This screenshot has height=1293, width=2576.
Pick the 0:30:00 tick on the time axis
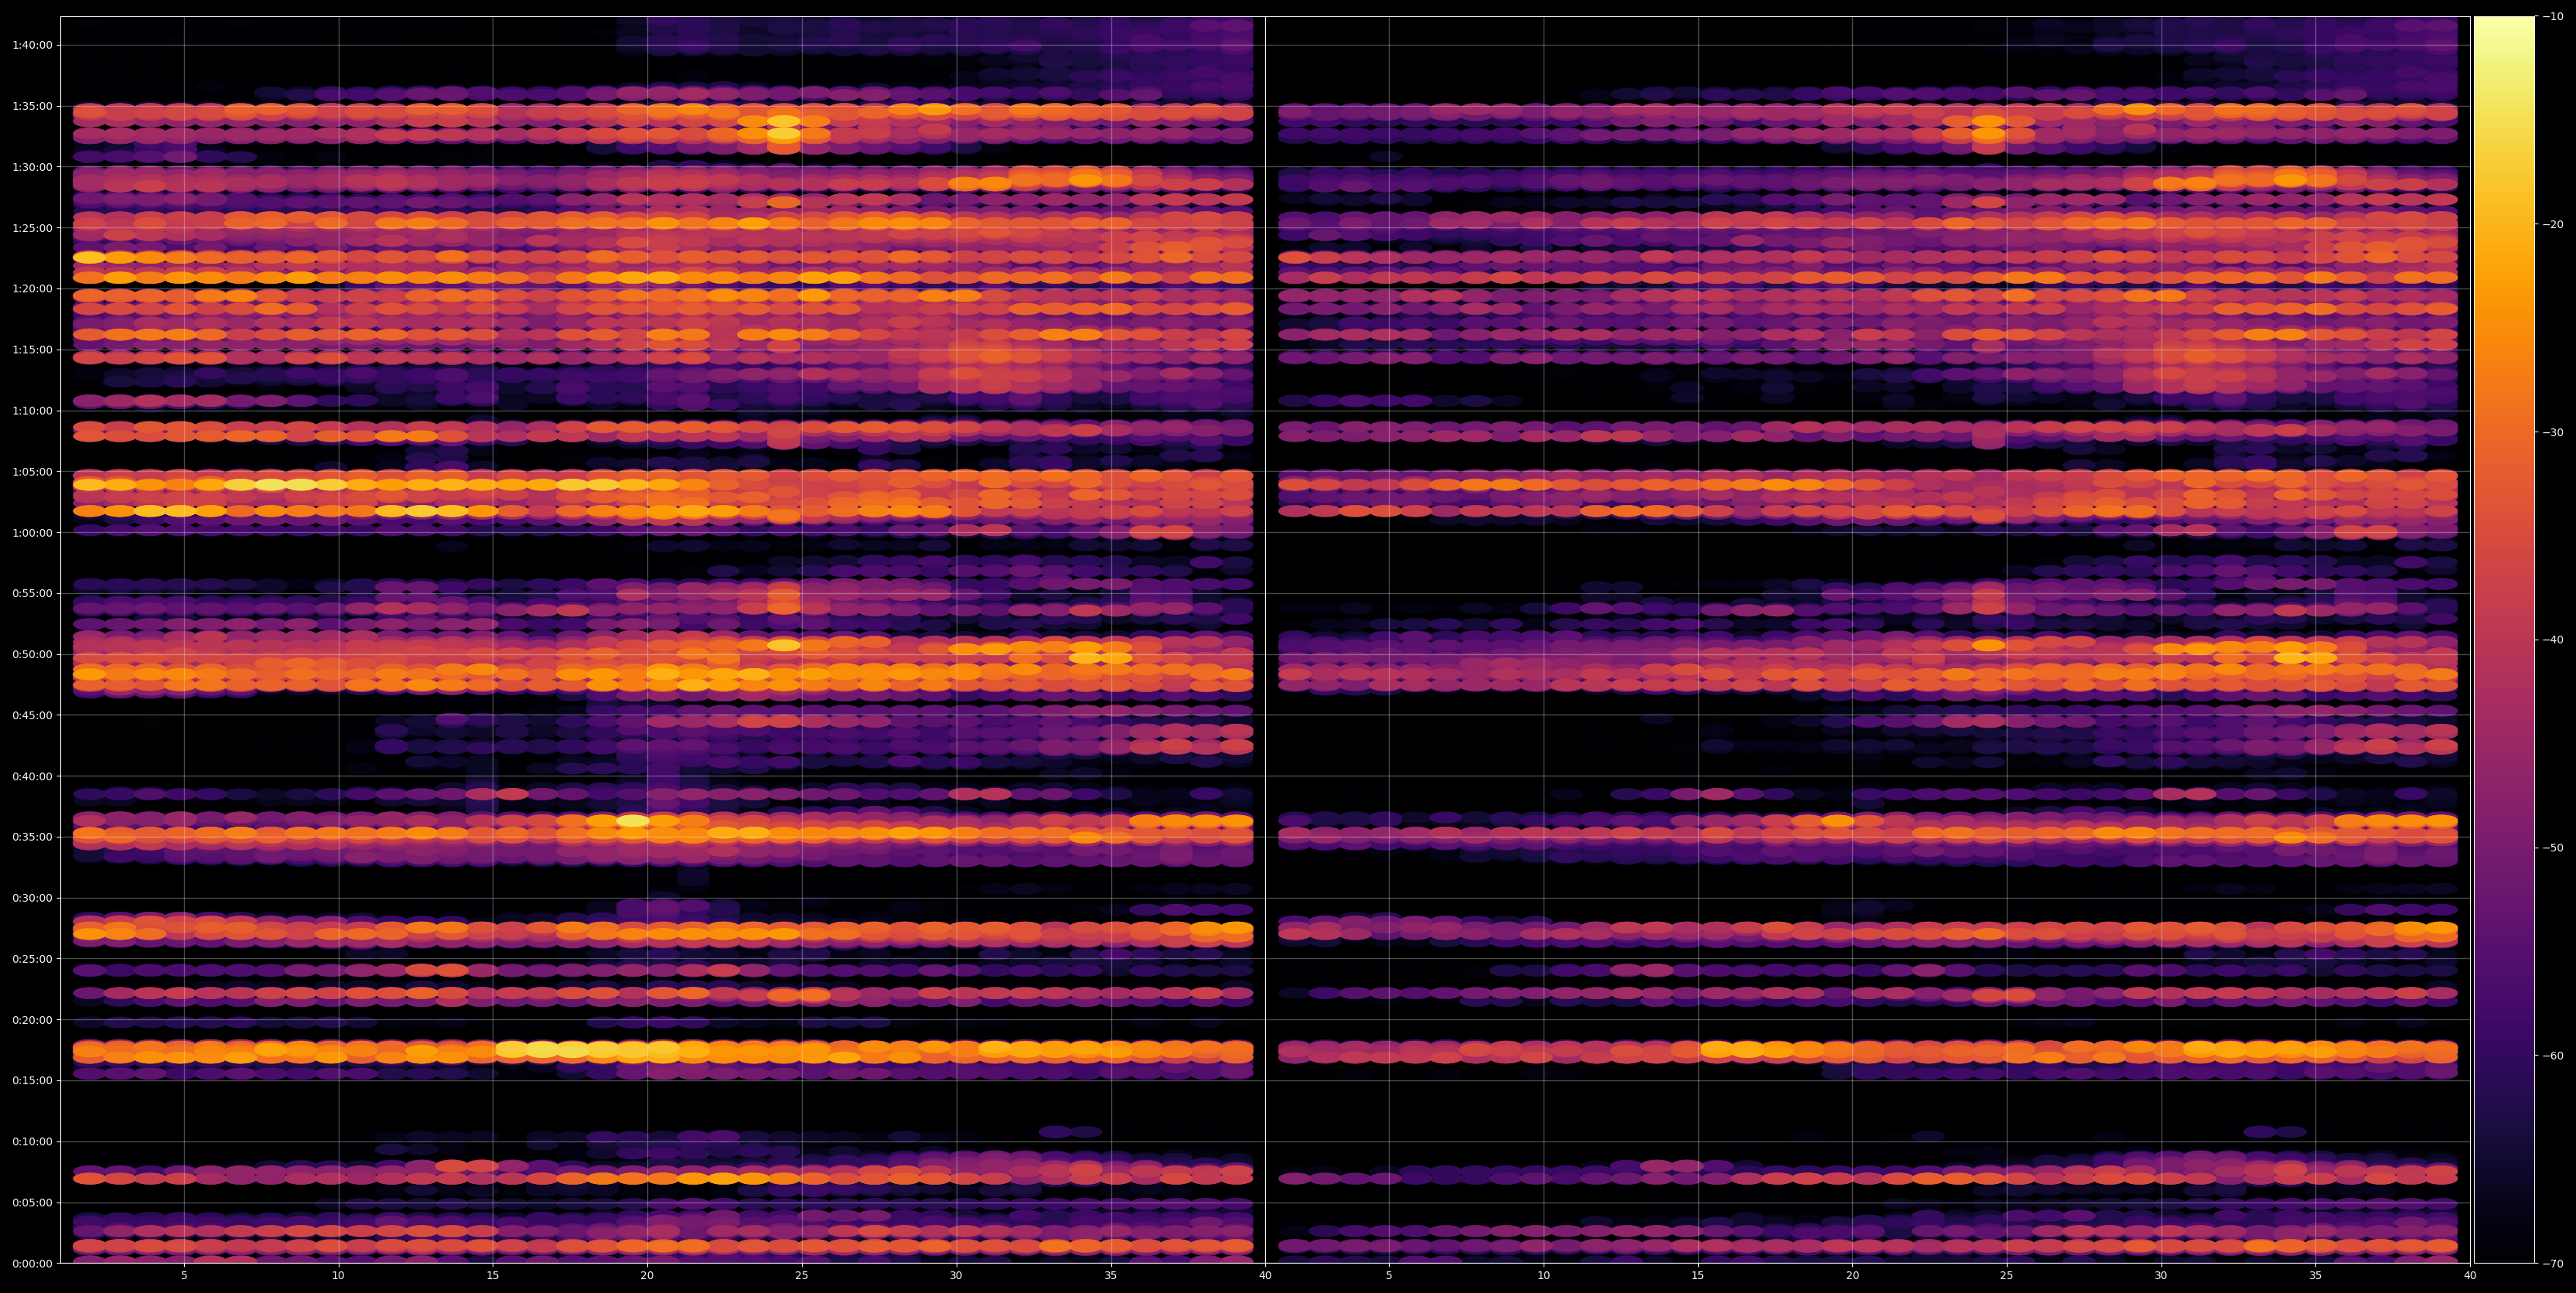click(32, 897)
